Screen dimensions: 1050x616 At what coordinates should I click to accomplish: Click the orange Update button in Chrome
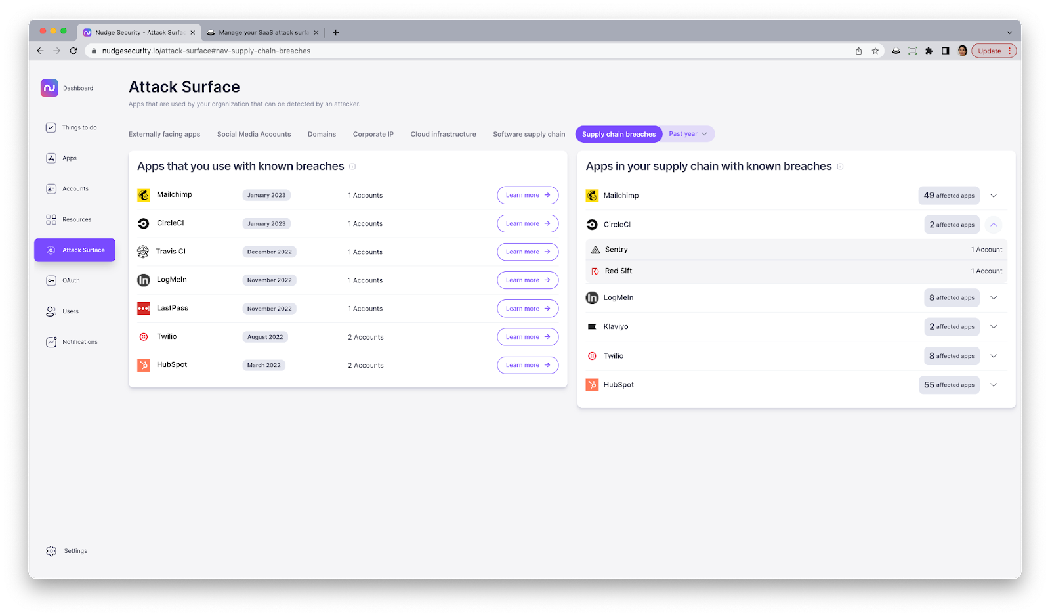click(x=990, y=51)
